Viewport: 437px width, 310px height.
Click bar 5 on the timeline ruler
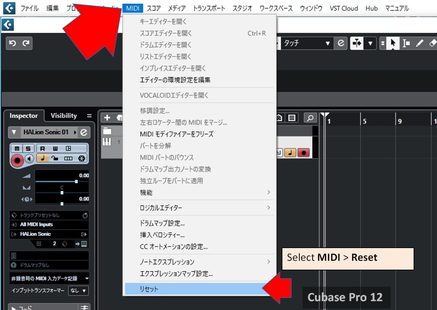point(365,121)
